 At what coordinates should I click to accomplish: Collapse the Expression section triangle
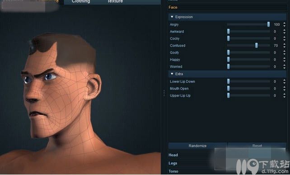(172, 17)
